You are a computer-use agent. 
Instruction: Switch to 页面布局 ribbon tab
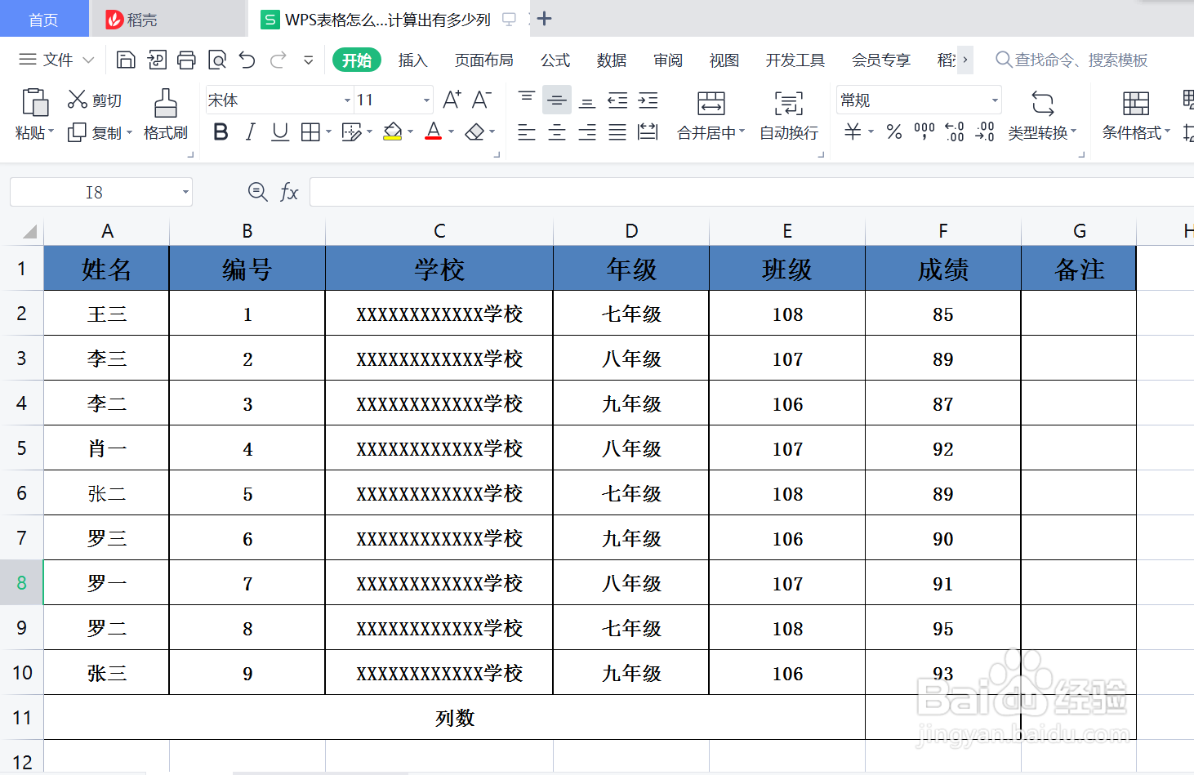(484, 60)
